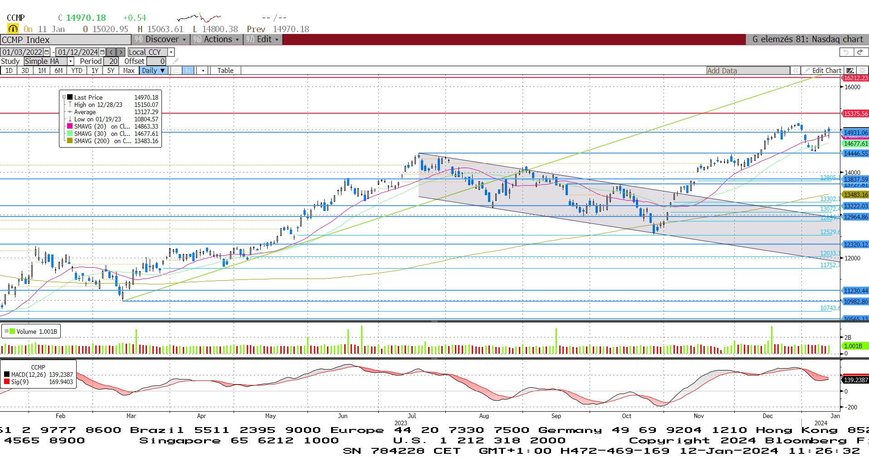Click the 11230.44 blue price level label
Screen dimensions: 869x476
855,291
